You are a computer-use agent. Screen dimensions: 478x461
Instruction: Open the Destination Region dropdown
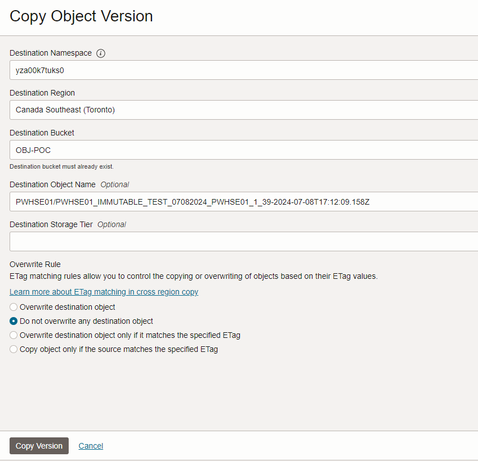point(243,110)
